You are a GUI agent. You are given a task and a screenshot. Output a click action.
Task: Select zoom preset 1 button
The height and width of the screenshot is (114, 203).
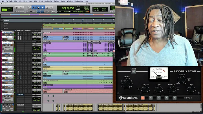point(16,12)
